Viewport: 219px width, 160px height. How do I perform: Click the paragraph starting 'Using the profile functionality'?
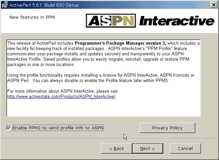[x=101, y=78]
